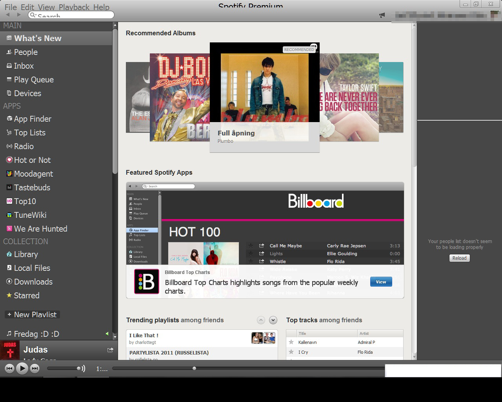Click the New Playlist button
This screenshot has height=402, width=502.
click(32, 314)
